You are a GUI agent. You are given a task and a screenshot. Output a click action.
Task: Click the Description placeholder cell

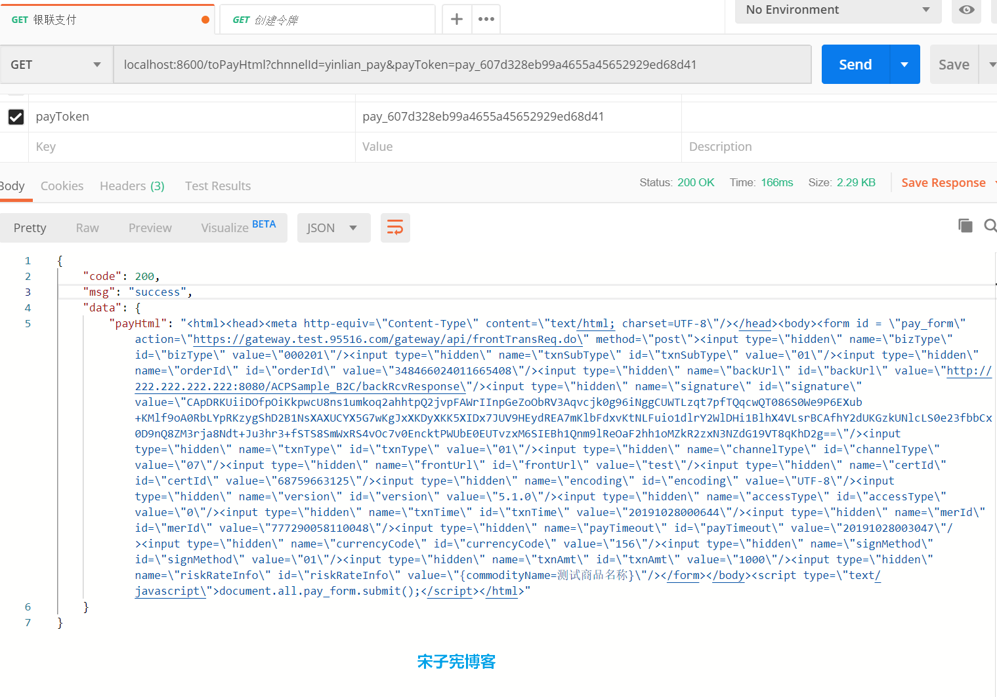tap(839, 147)
